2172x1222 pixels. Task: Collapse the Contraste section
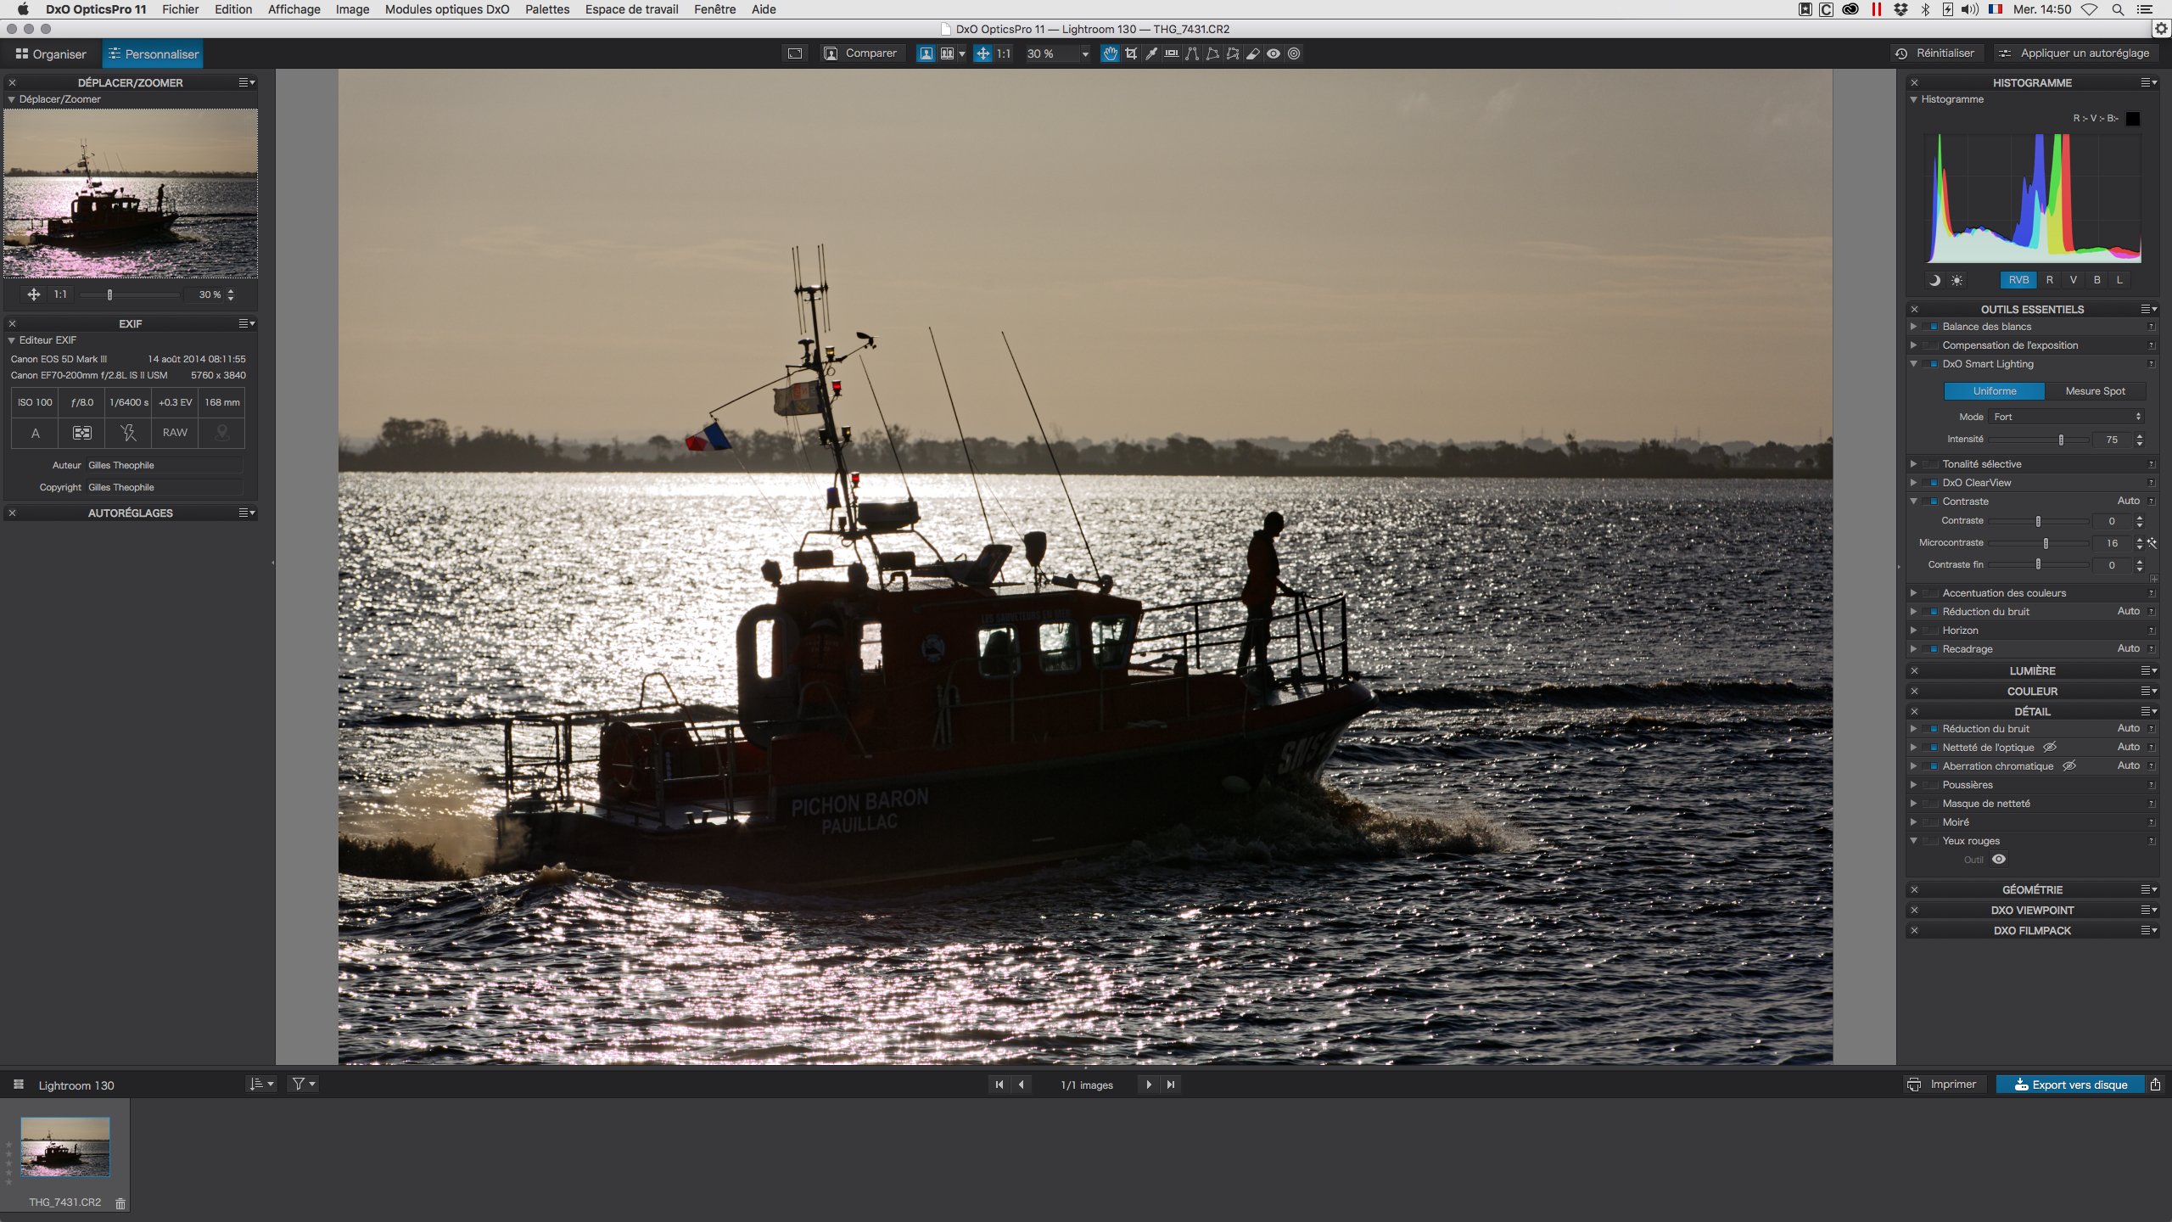pyautogui.click(x=1914, y=502)
